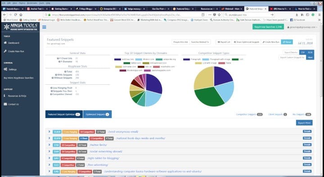Bookmark this page with the star icon
Image resolution: width=324 pixels, height=177 pixels.
pos(219,15)
